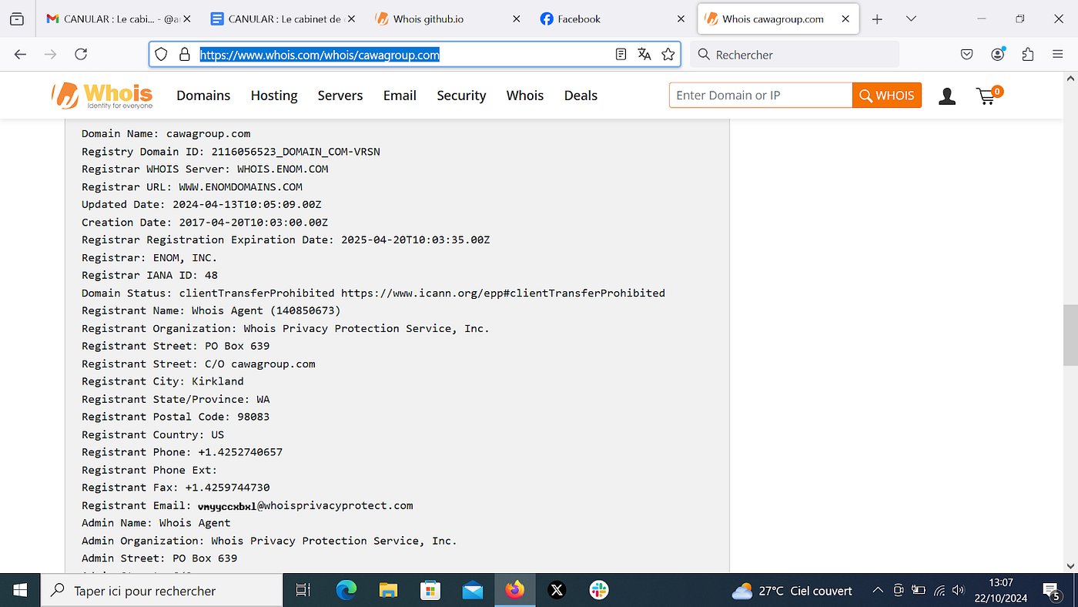Open the X app from the taskbar
The height and width of the screenshot is (607, 1078).
[557, 590]
